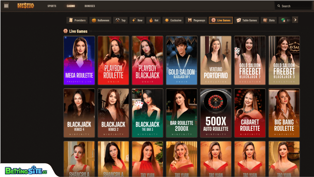Screen dimensions: 314x177
Task: Click the Hot flame icon
Action: [151, 20]
